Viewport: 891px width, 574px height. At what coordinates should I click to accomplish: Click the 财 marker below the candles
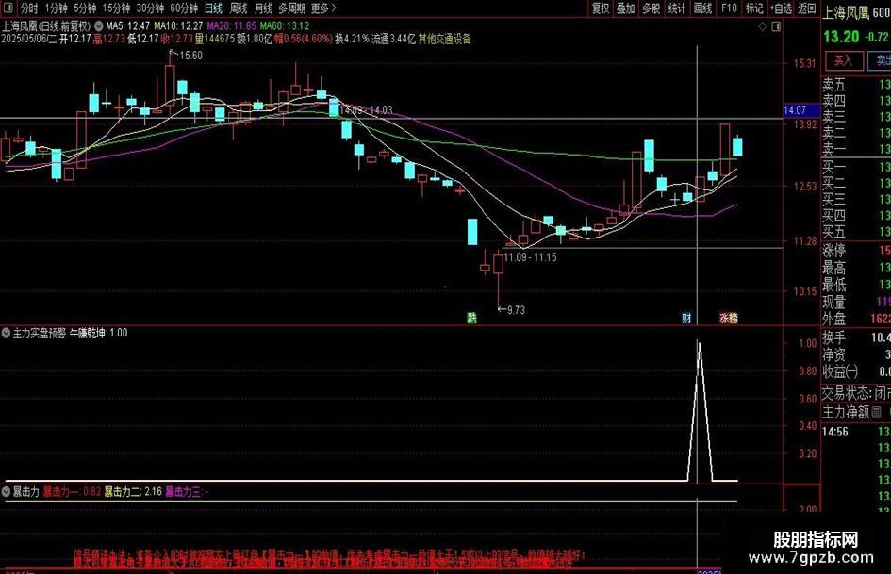tap(686, 318)
